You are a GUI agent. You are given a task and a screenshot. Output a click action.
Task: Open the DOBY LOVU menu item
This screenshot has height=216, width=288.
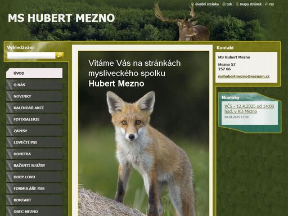pyautogui.click(x=34, y=177)
